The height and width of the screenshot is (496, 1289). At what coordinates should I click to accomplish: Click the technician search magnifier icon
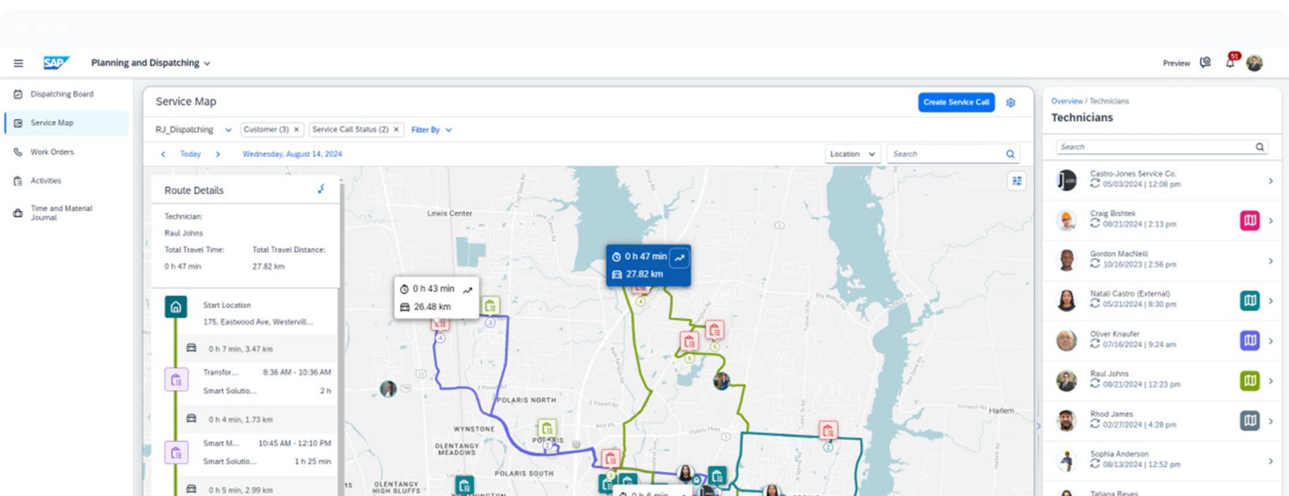1260,147
